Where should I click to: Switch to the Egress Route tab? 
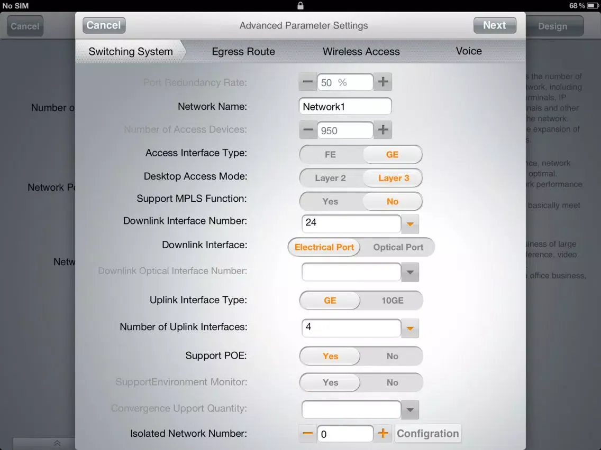click(x=243, y=51)
